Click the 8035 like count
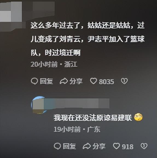 [x=106, y=82]
